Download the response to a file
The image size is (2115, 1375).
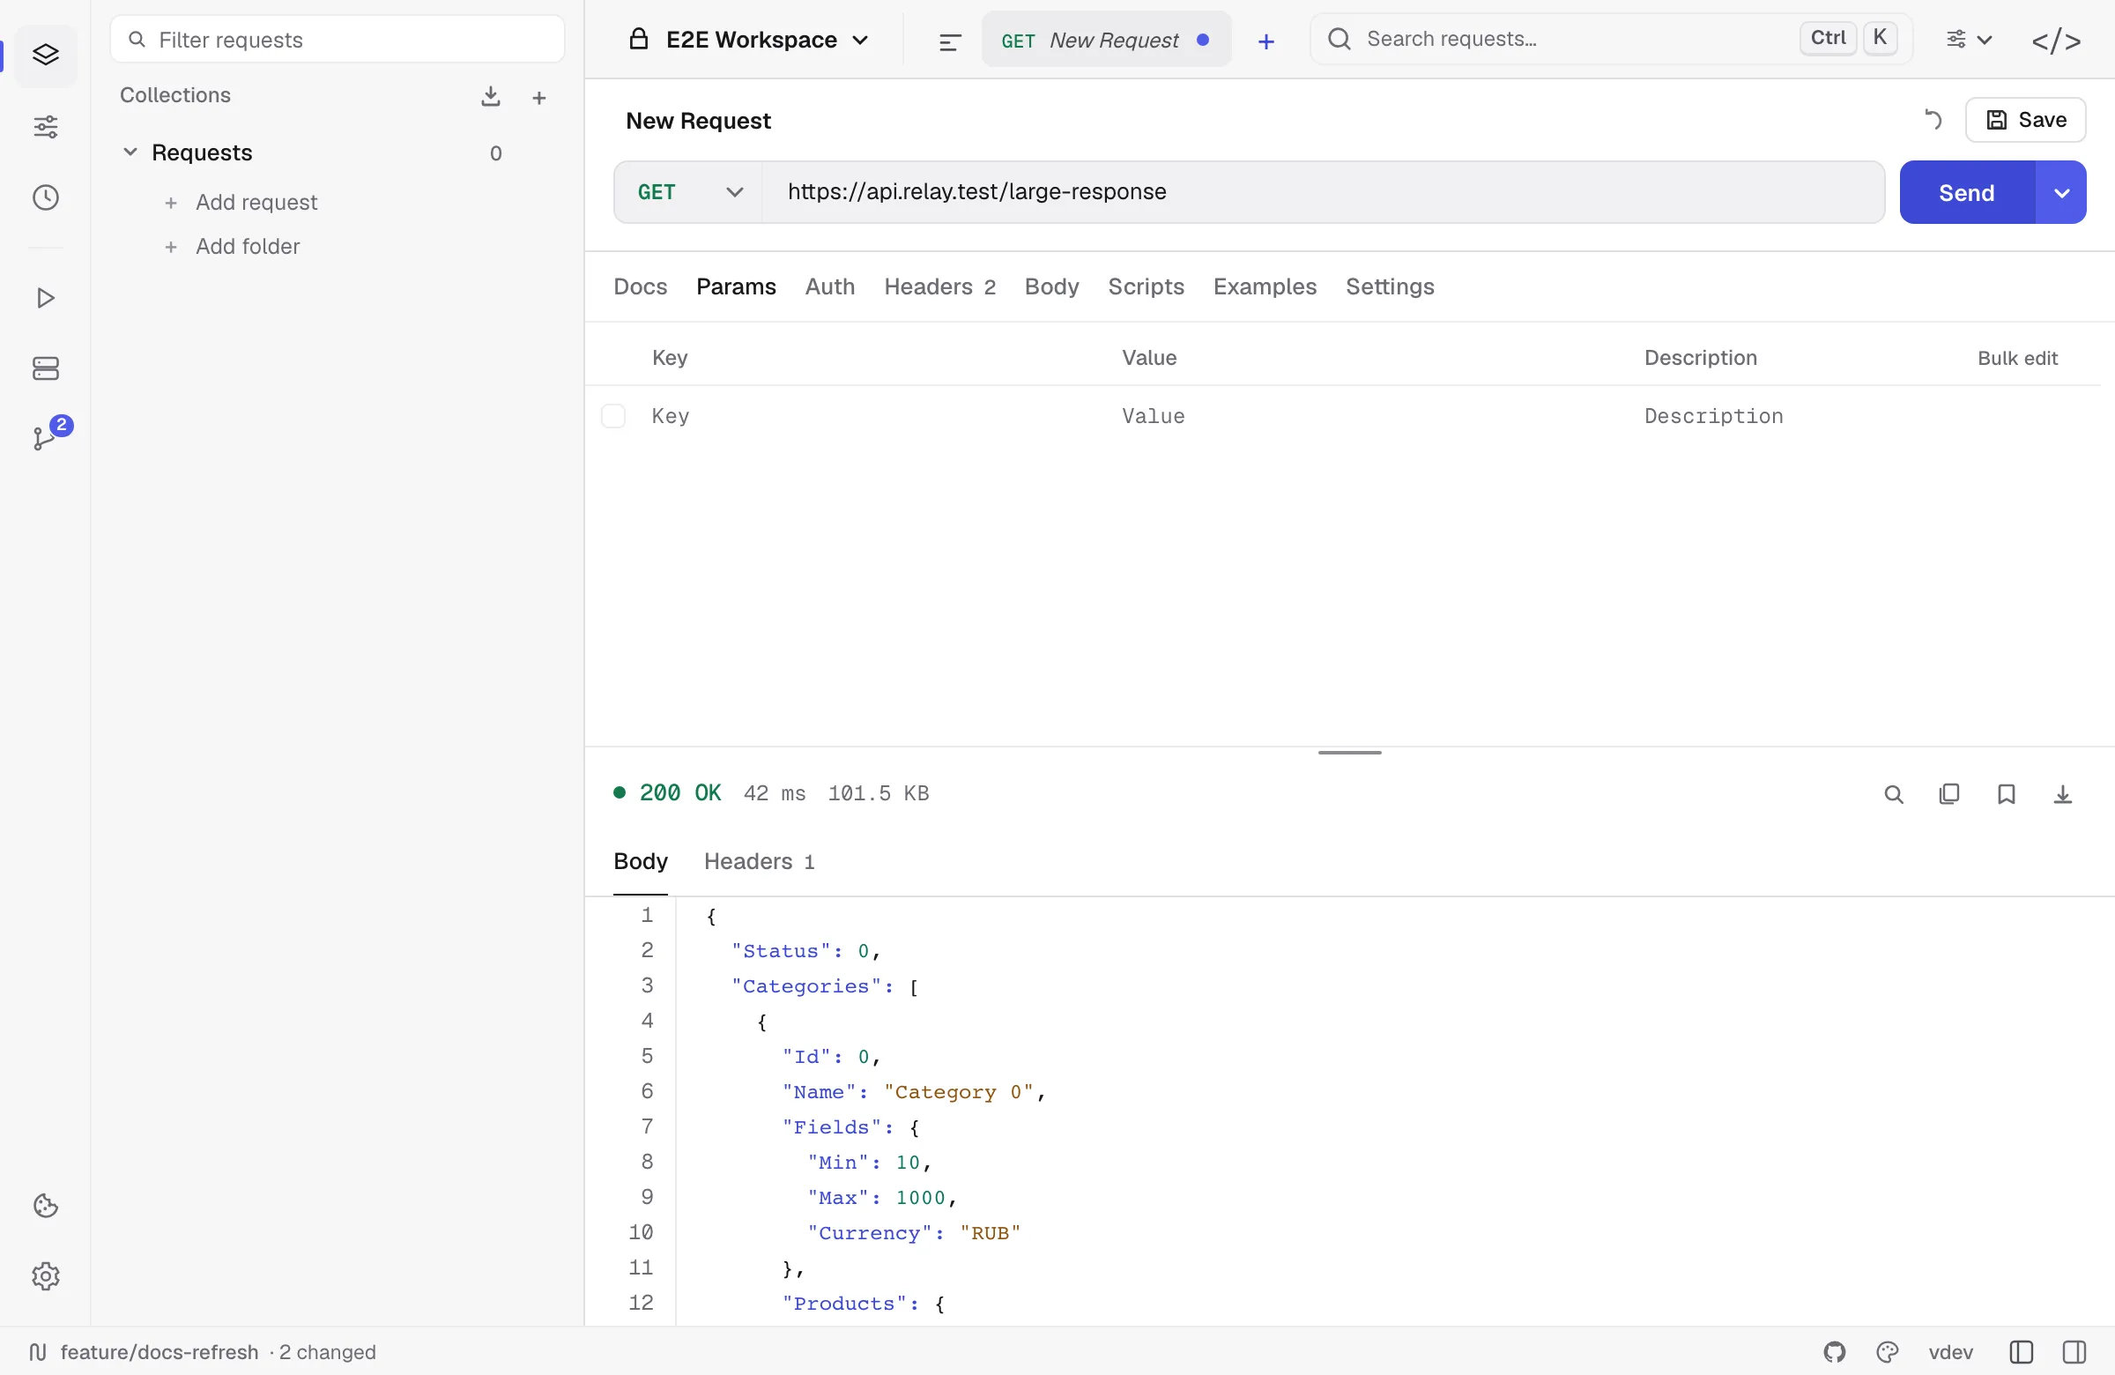coord(2063,795)
